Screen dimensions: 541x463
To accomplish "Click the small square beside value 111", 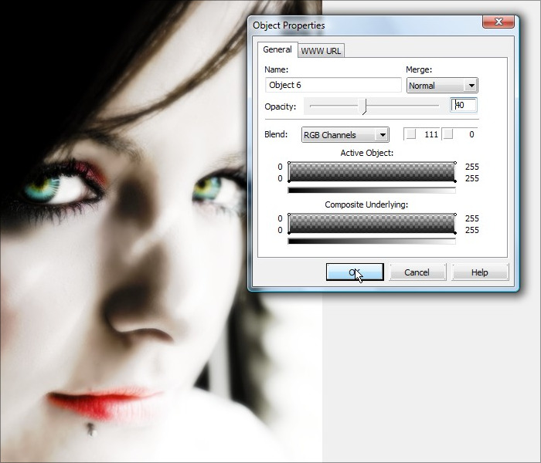I will tap(411, 134).
